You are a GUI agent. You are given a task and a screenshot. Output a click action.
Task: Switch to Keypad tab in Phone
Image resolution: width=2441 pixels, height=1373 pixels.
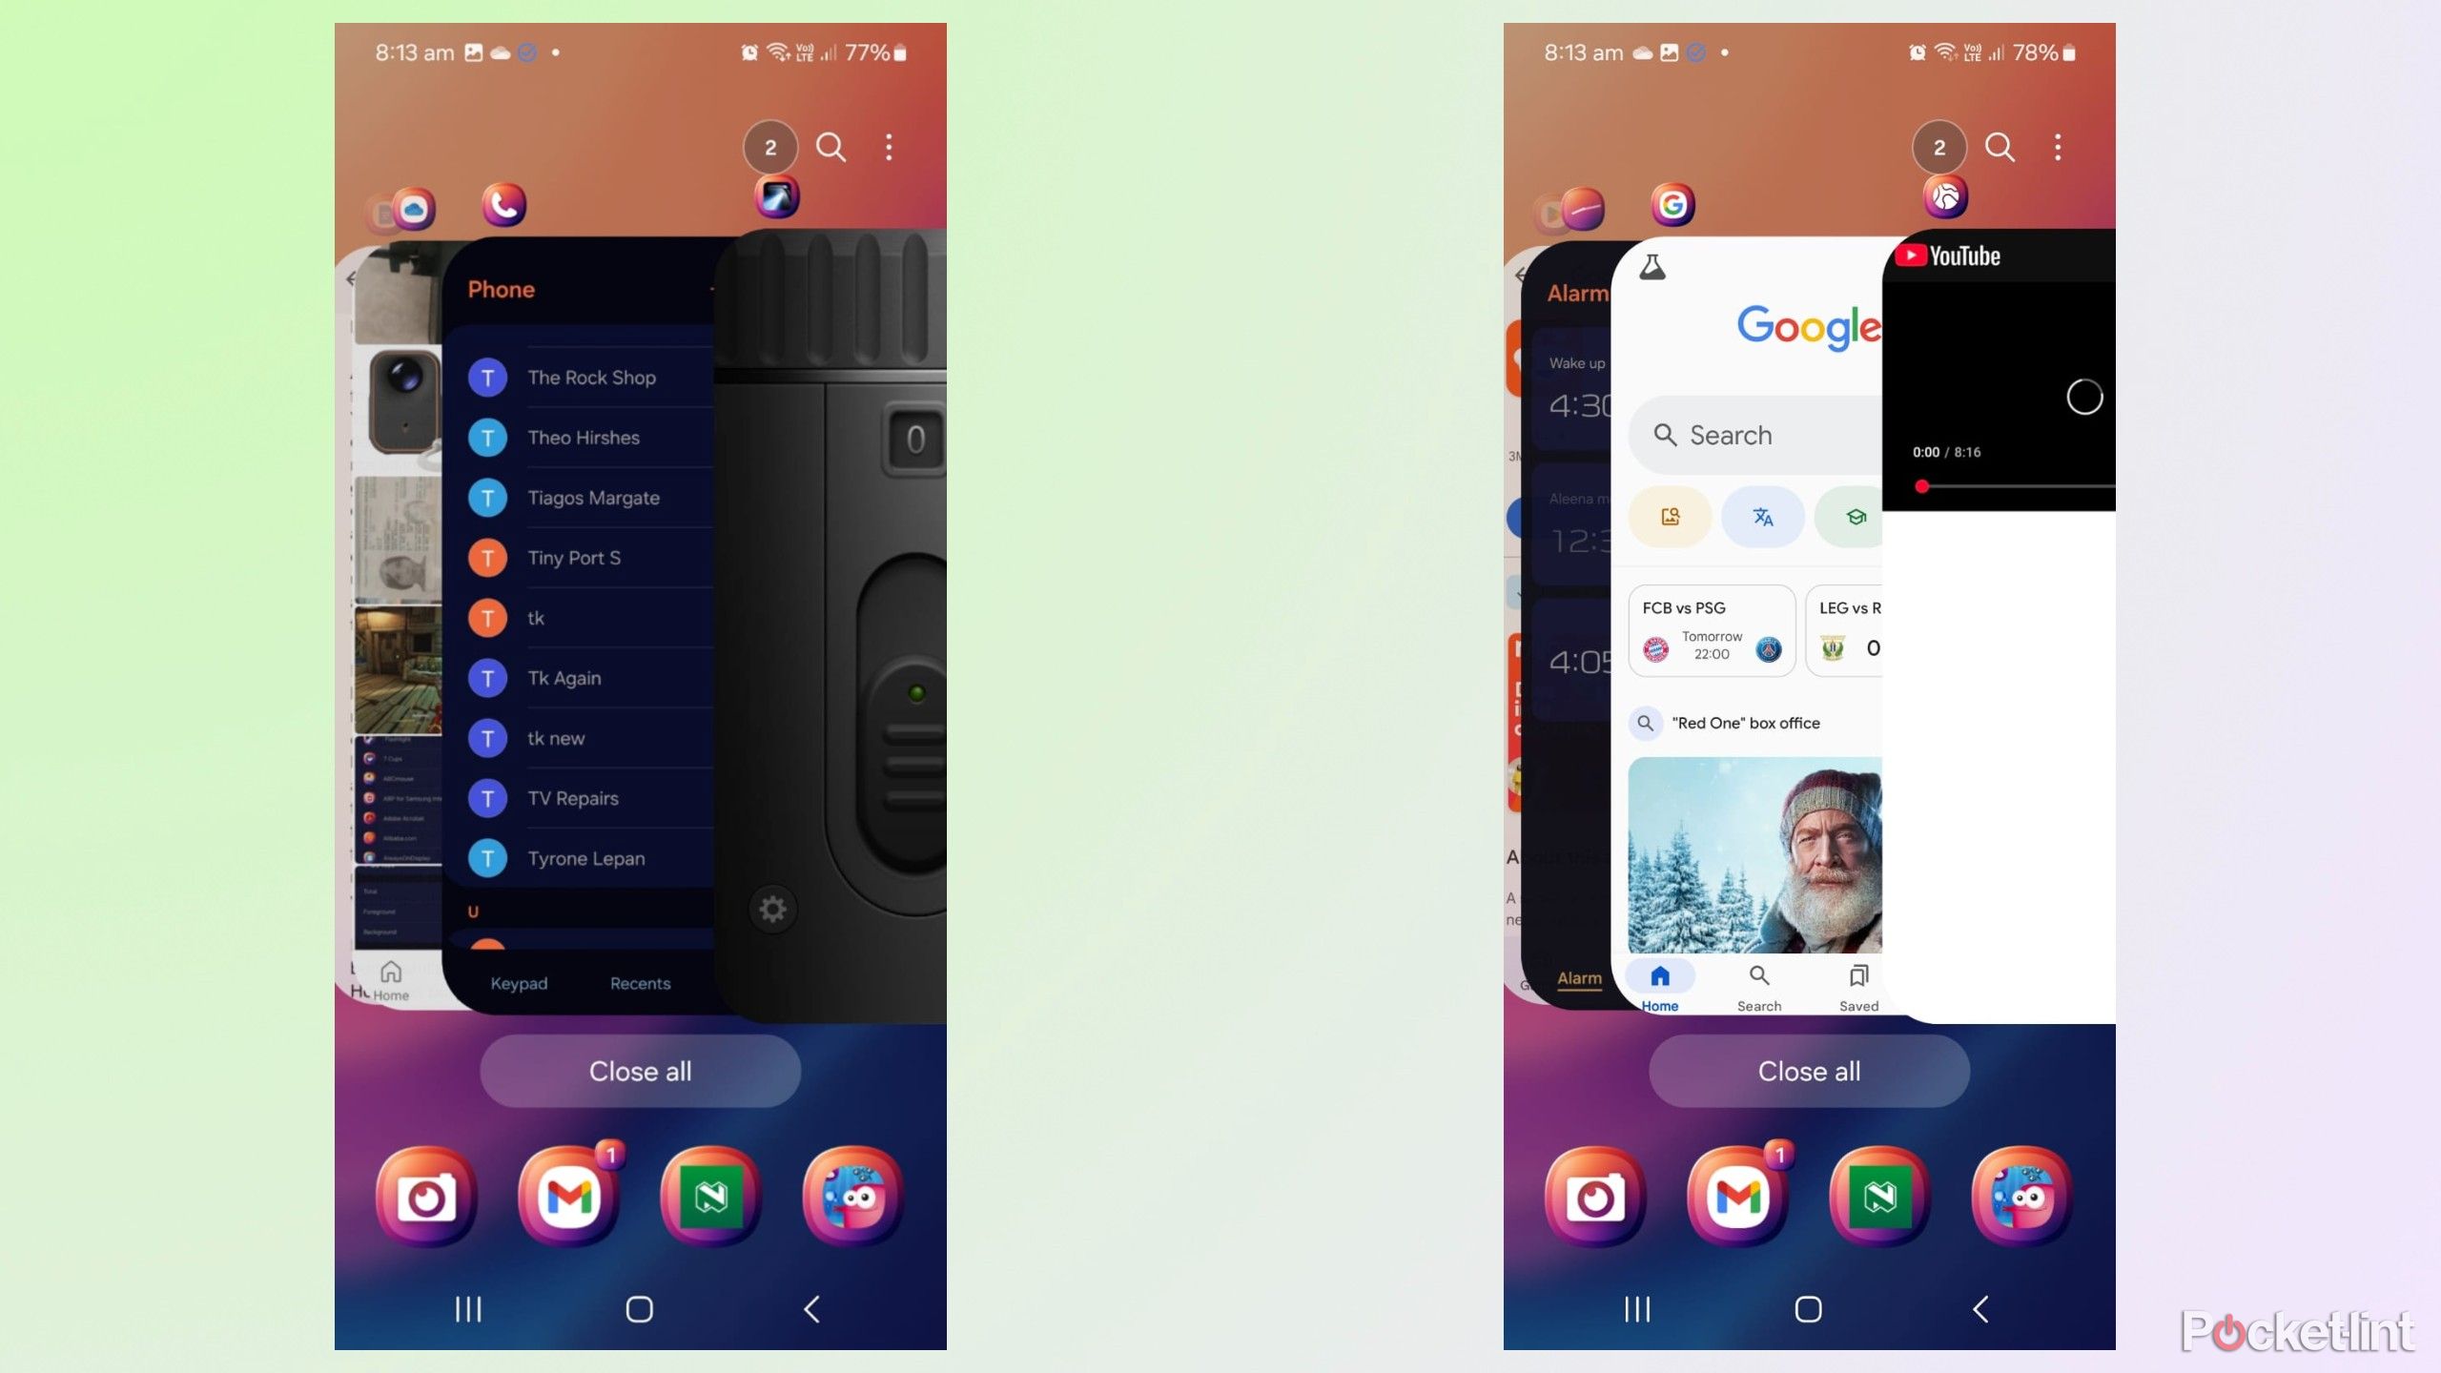click(518, 982)
